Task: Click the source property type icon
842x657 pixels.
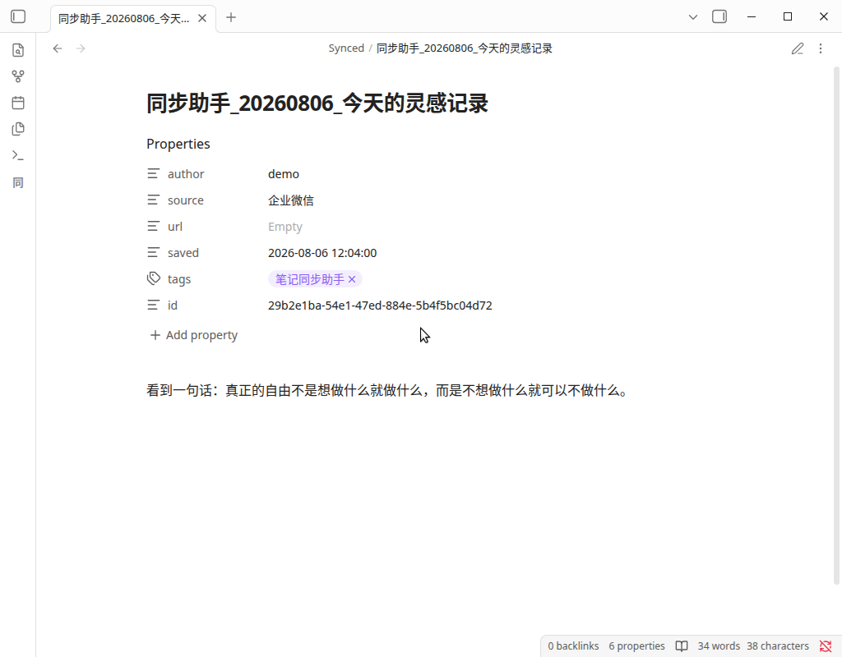Action: coord(154,200)
